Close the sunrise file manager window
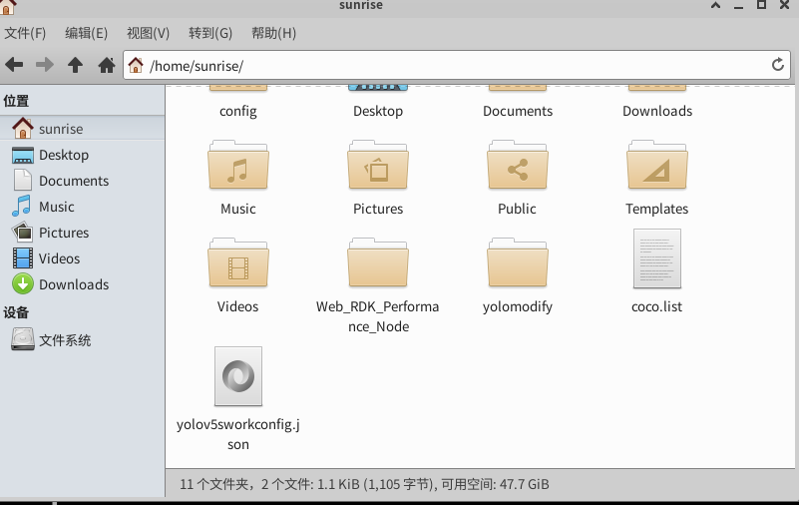This screenshot has height=505, width=799. pos(785,5)
